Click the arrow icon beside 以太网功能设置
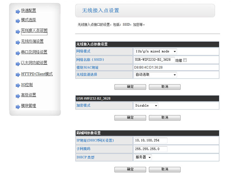Viewport: 241px width, 176px height. pyautogui.click(x=18, y=64)
